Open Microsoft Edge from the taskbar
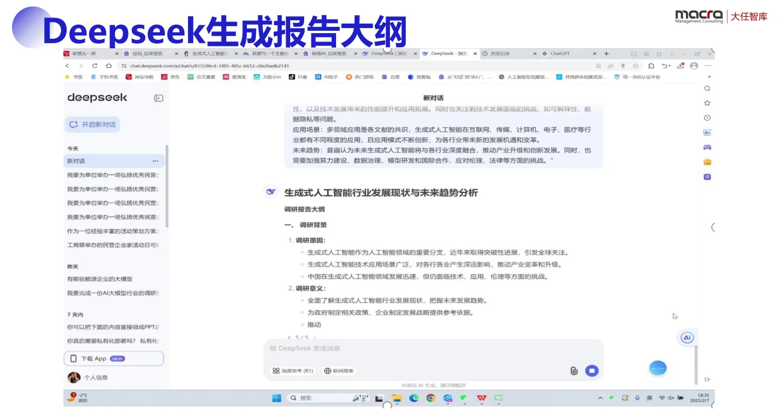The height and width of the screenshot is (419, 780). [x=414, y=398]
